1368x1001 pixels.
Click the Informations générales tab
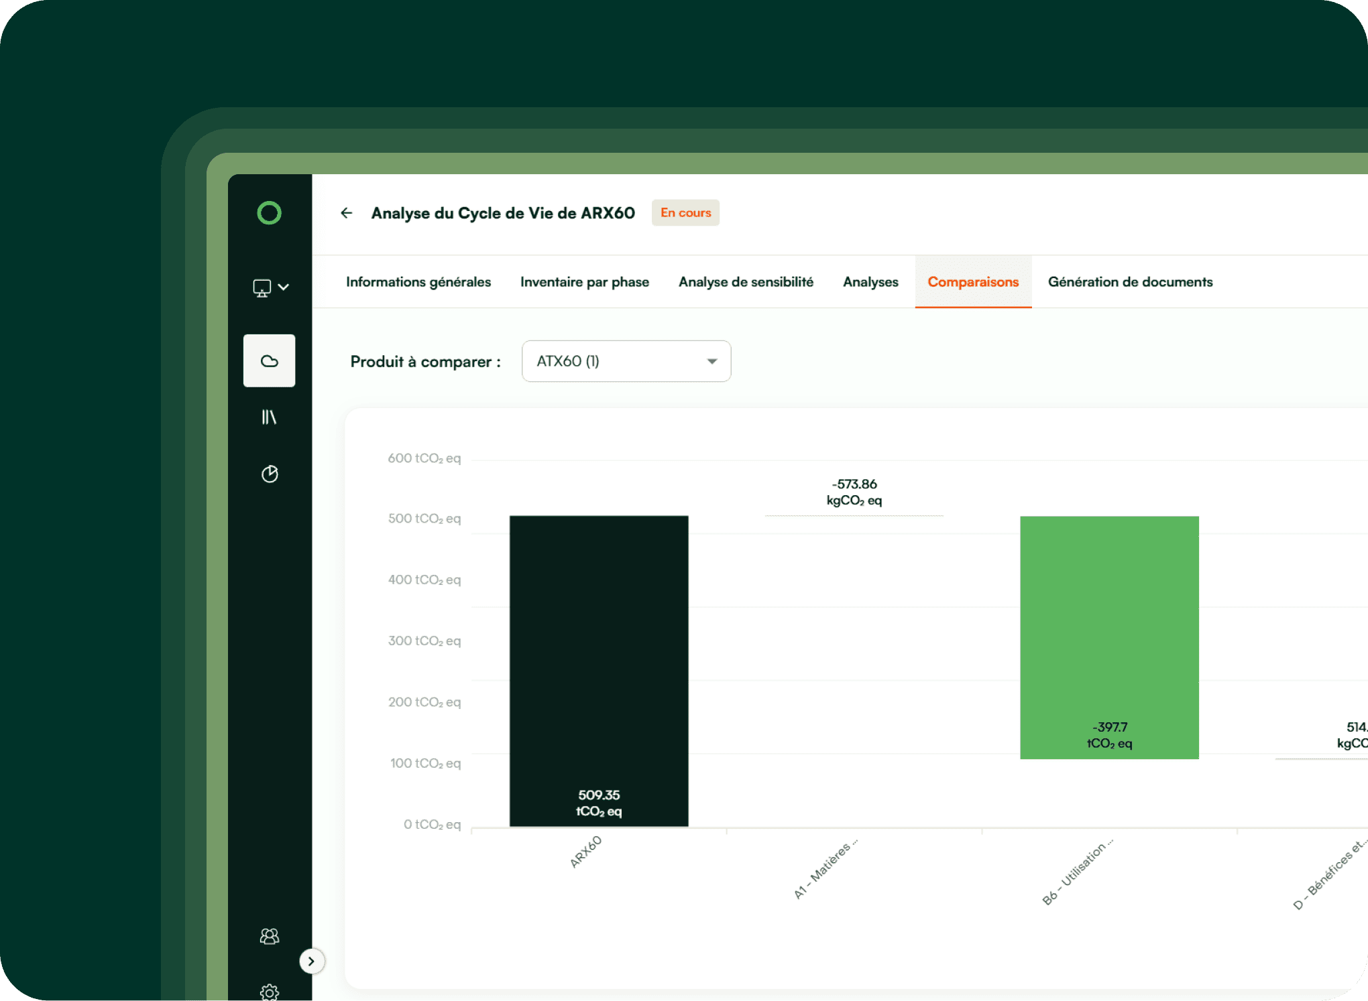coord(418,281)
